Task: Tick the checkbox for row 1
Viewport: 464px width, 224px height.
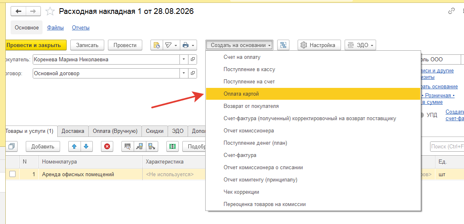Action: coord(12,174)
